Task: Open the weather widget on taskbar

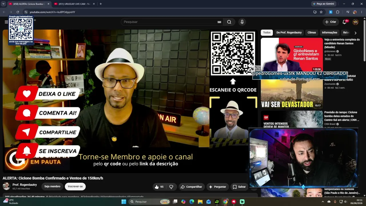Action: pos(11,202)
